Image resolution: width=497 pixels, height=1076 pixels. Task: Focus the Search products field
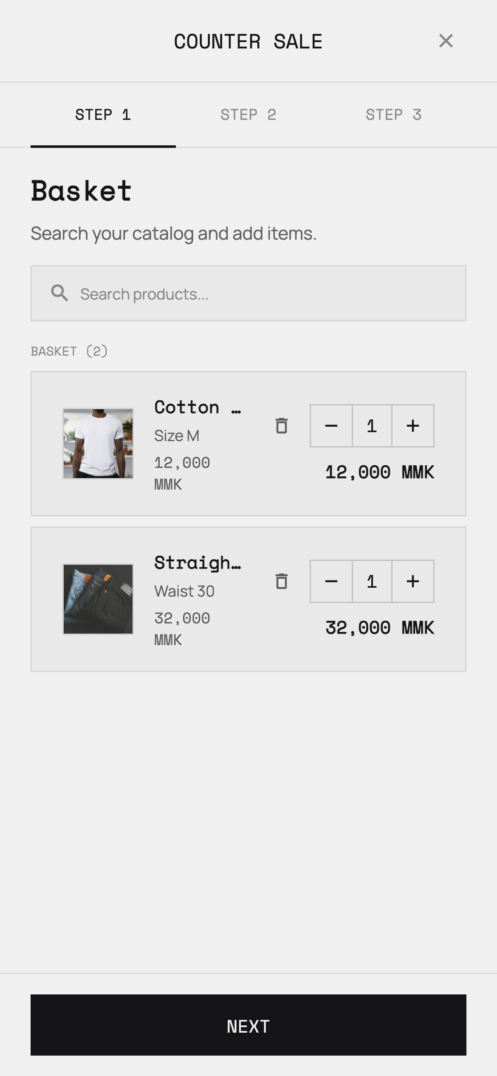[248, 293]
